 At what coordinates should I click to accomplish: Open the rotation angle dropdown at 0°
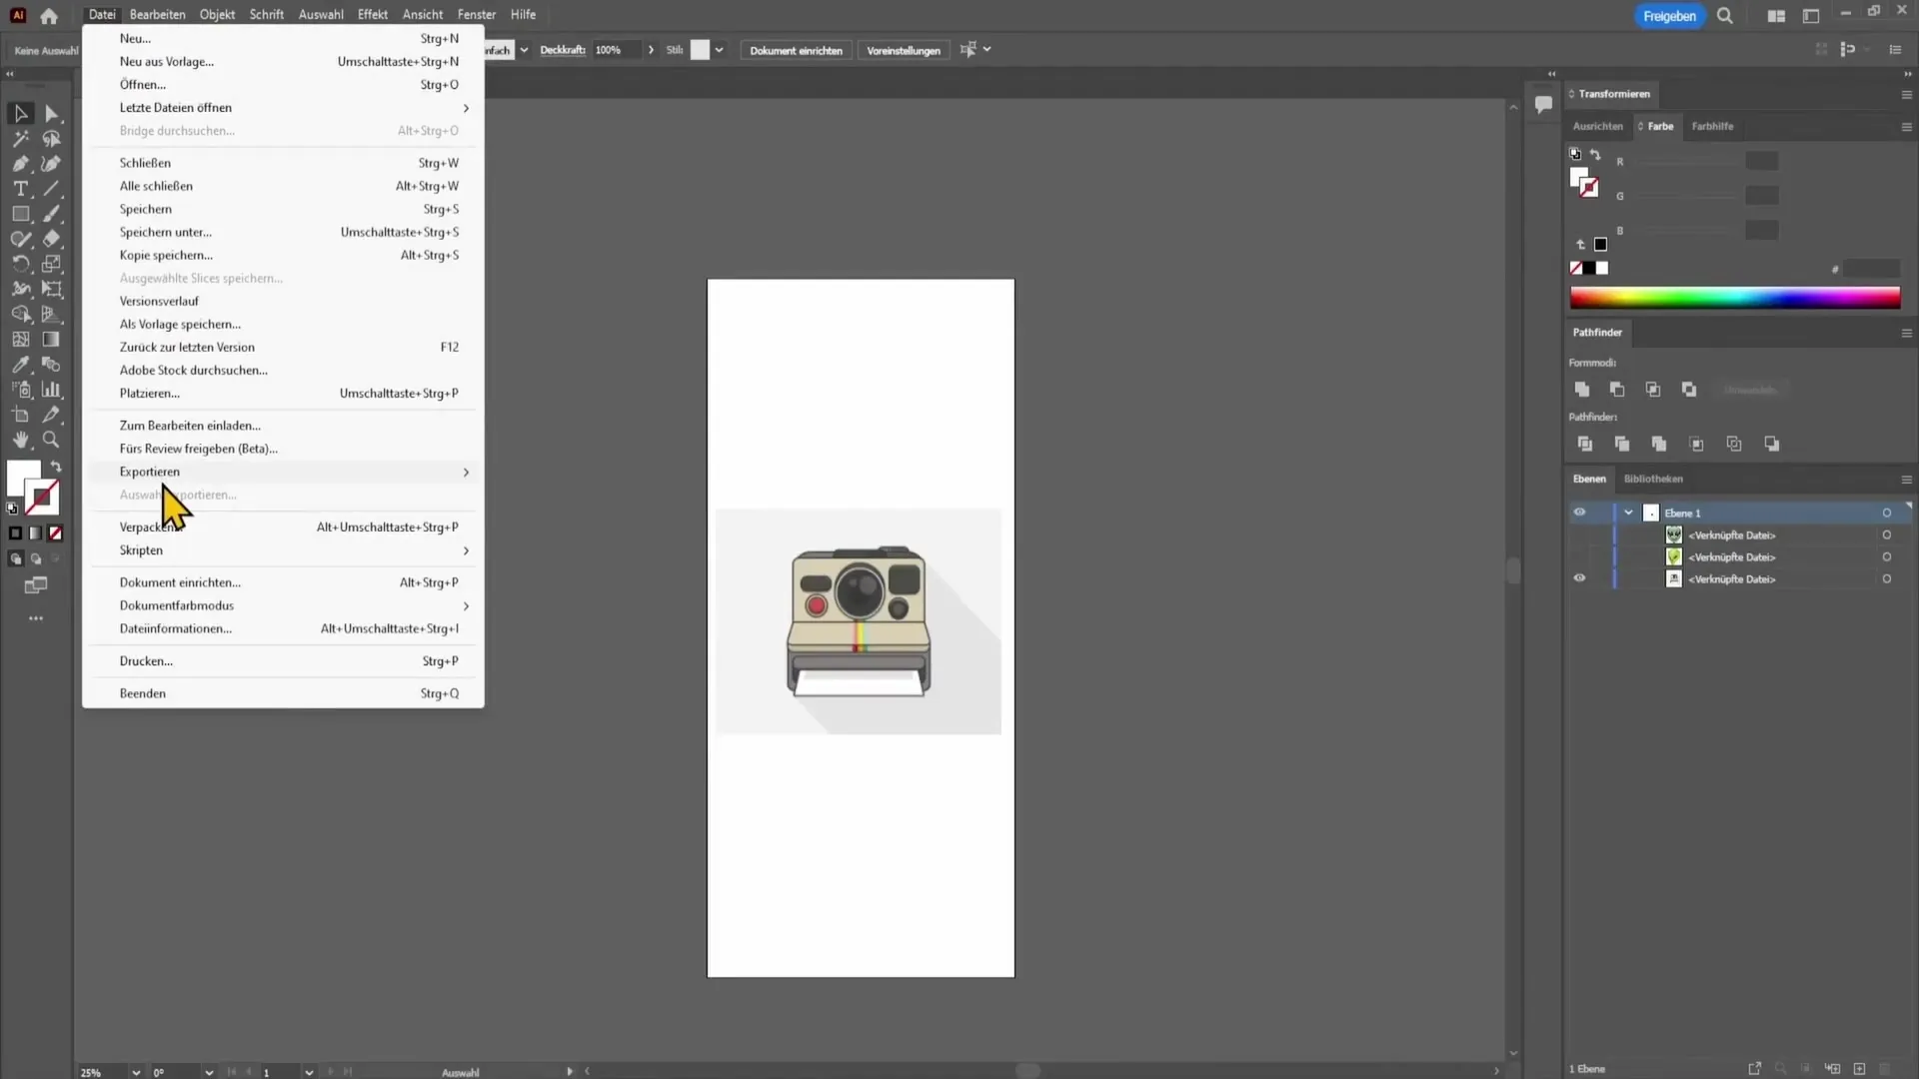[209, 1072]
